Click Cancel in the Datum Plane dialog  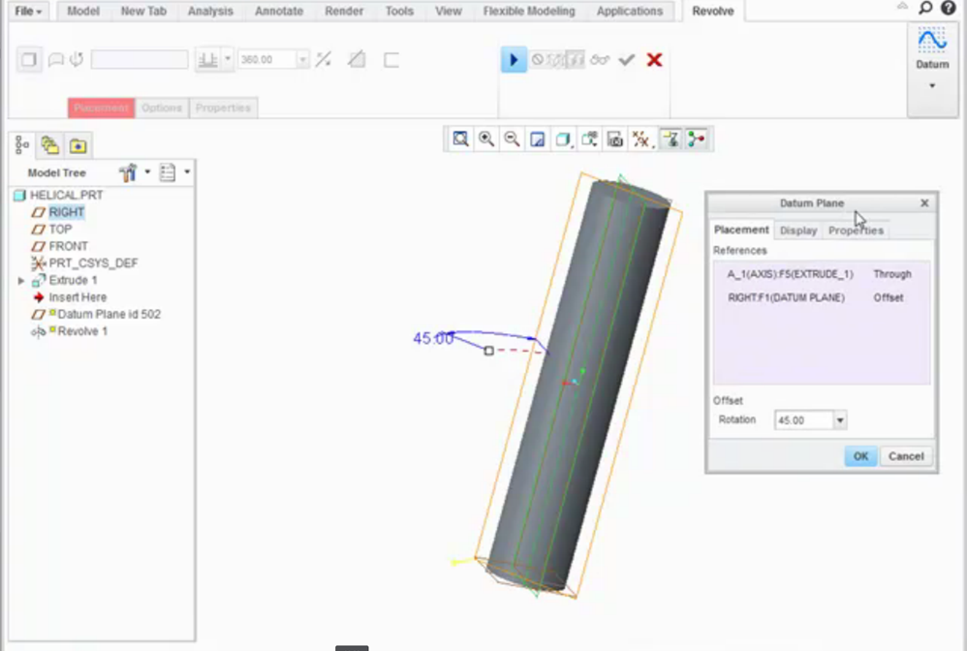[x=906, y=456]
